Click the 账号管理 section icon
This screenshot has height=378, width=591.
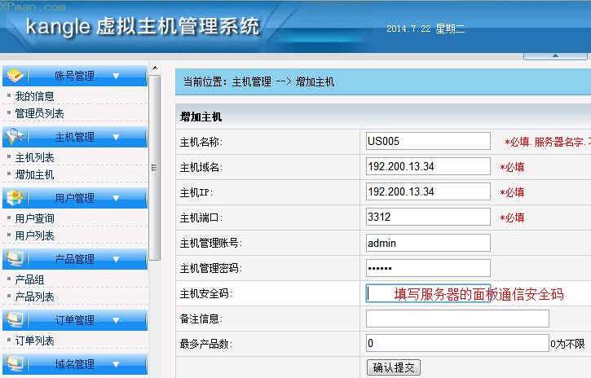(x=16, y=76)
